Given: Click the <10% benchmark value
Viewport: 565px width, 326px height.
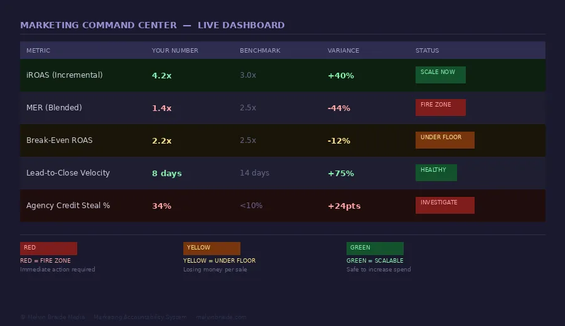Looking at the screenshot, I should (x=251, y=206).
